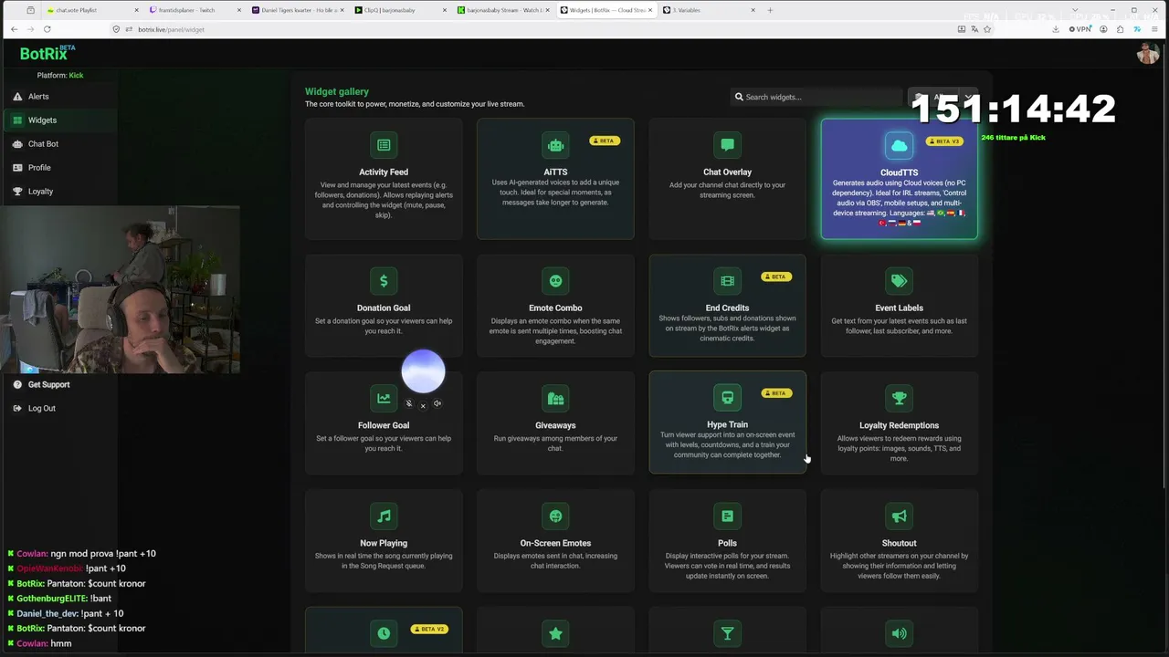Click the Emote Combo smiley icon
Viewport: 1169px width, 657px height.
click(555, 281)
